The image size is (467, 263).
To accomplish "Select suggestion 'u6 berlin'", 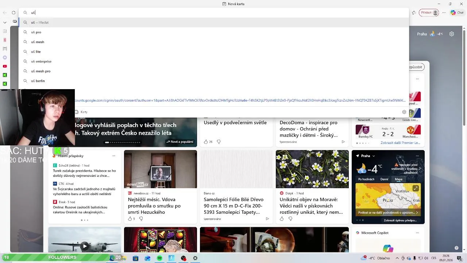I will [x=213, y=81].
